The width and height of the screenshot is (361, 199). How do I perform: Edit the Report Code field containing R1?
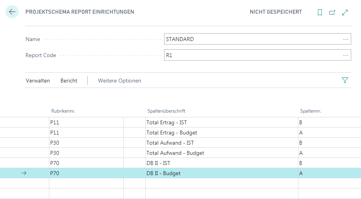pyautogui.click(x=257, y=55)
